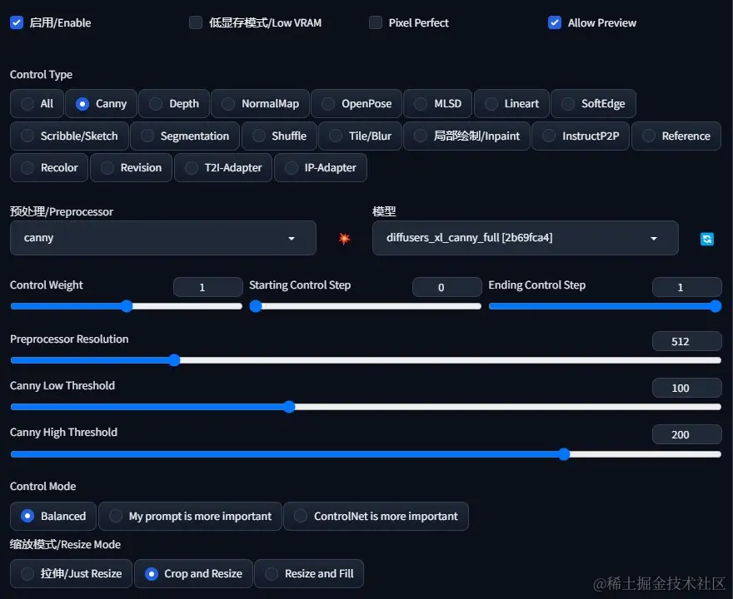
Task: Select ControlNet is more important
Action: click(x=376, y=517)
